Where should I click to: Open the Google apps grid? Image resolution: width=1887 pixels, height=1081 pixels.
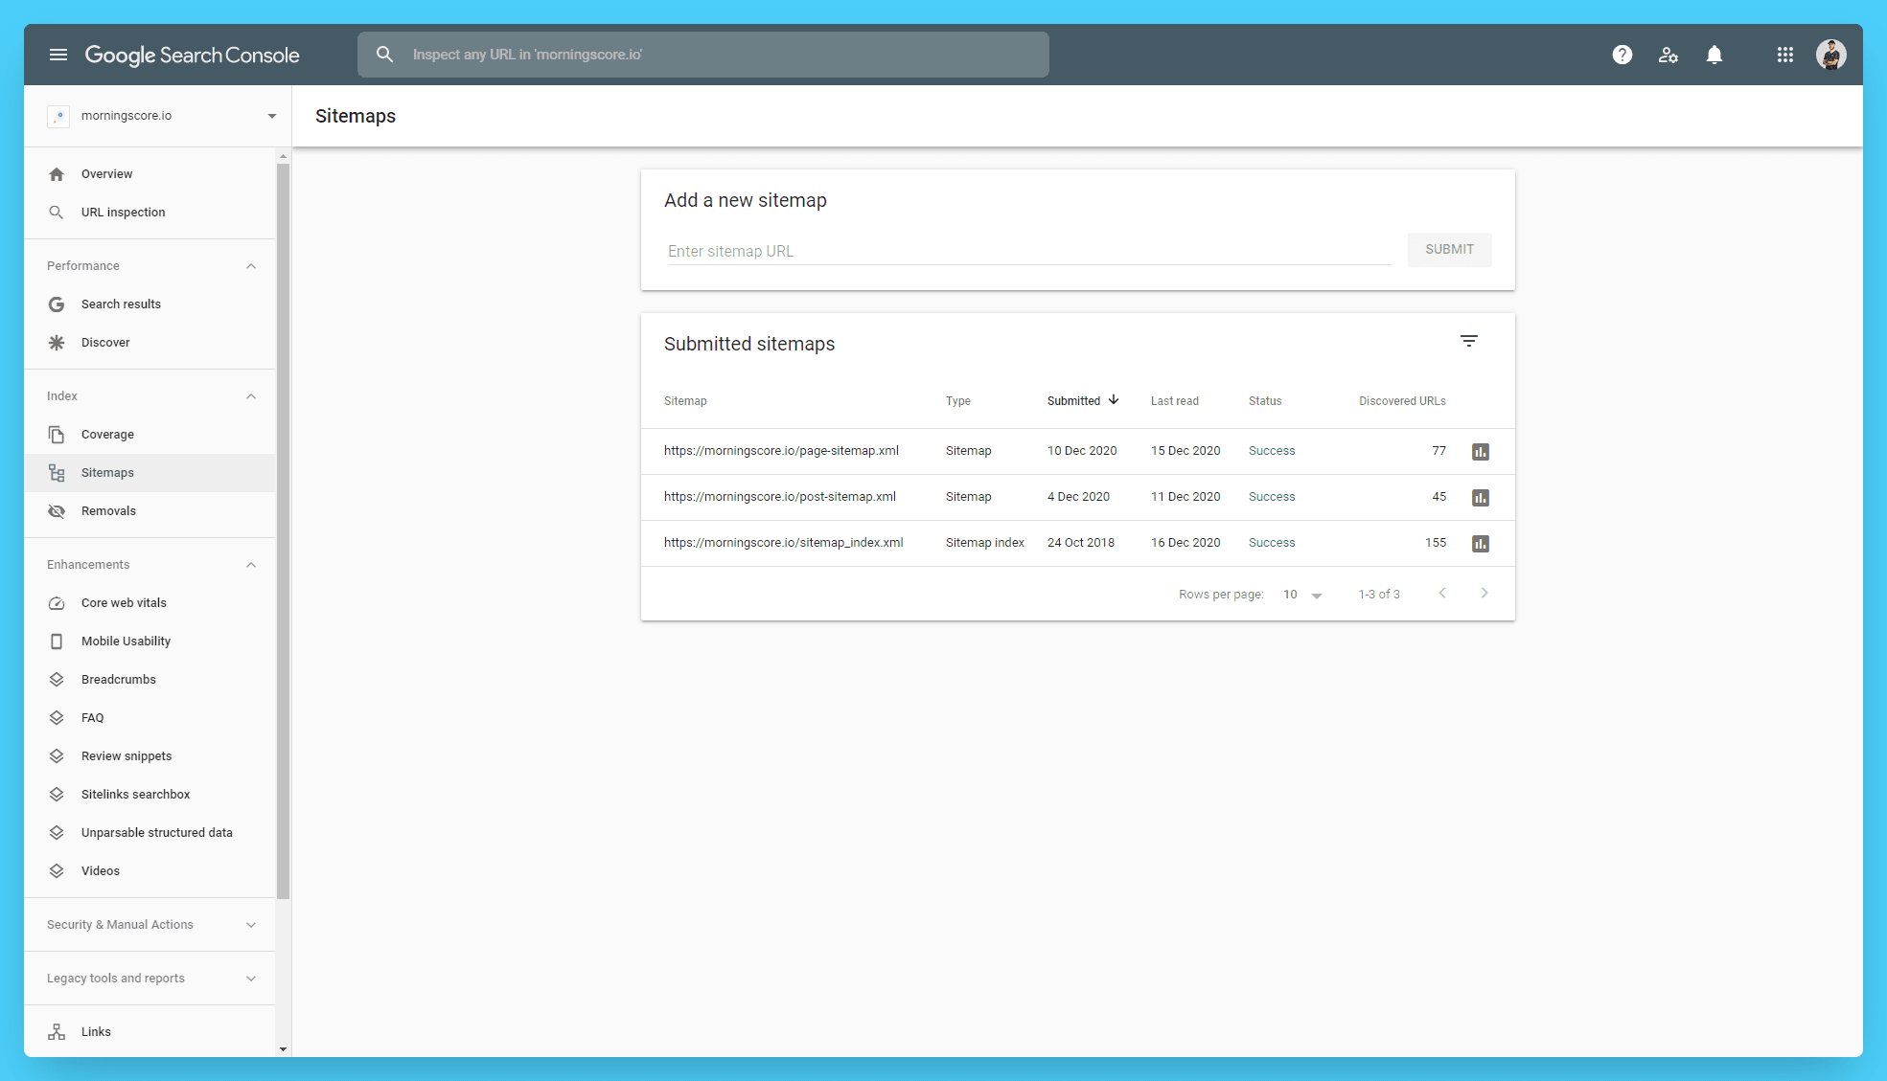pos(1784,55)
